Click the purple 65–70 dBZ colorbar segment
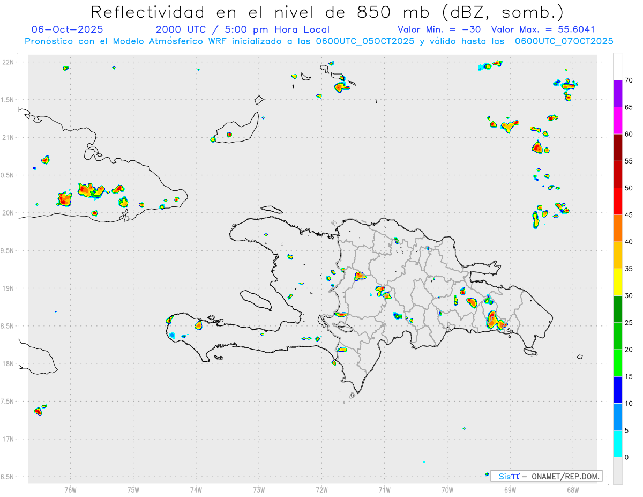This screenshot has height=497, width=643. (618, 94)
